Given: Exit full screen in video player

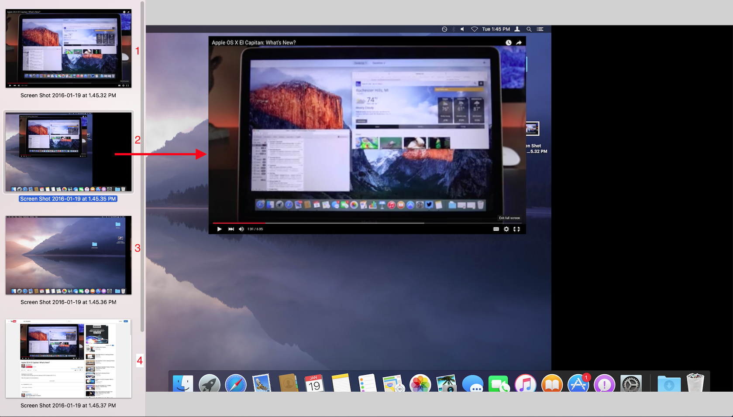Looking at the screenshot, I should [x=516, y=229].
